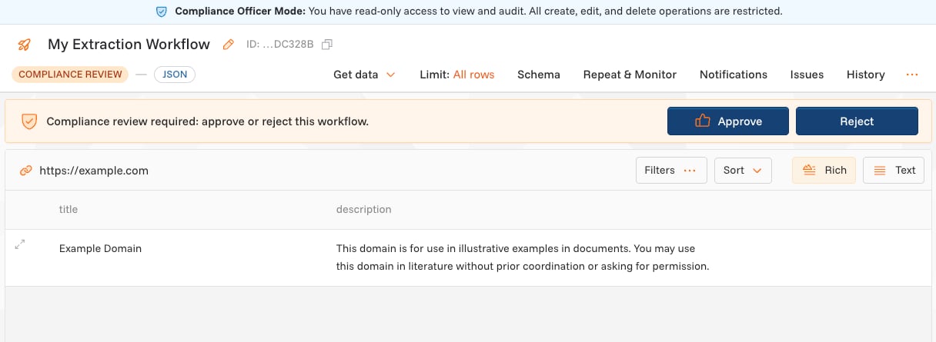This screenshot has height=342, width=936.
Task: Open the Get data dropdown
Action: point(364,75)
